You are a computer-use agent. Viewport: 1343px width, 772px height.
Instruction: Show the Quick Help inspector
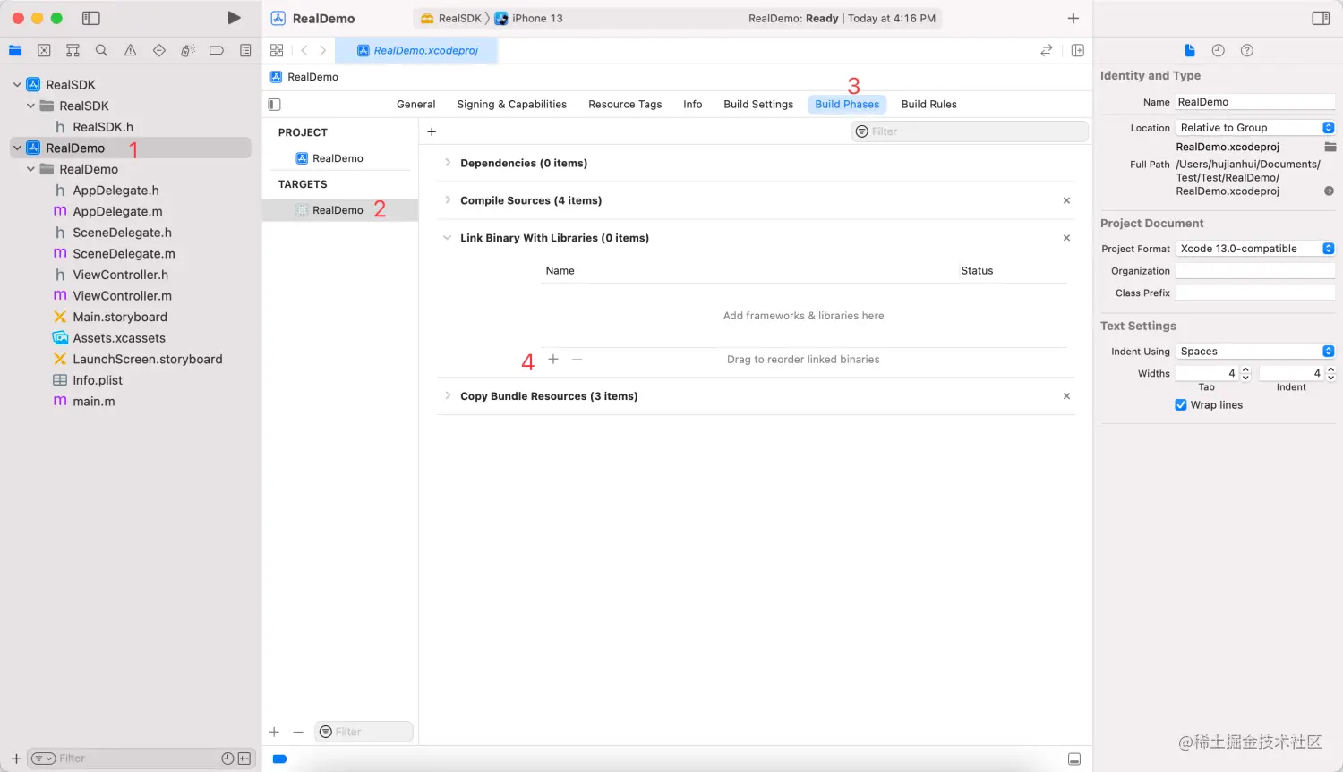tap(1246, 50)
